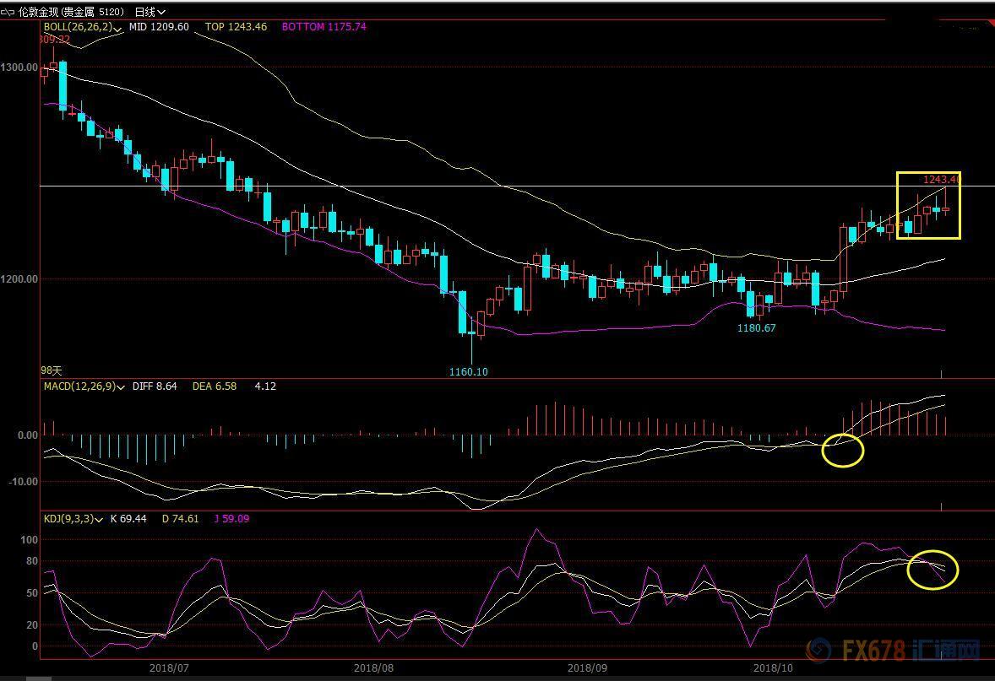Click the 98天 day count label
Viewport: 995px width, 681px height.
(x=52, y=370)
